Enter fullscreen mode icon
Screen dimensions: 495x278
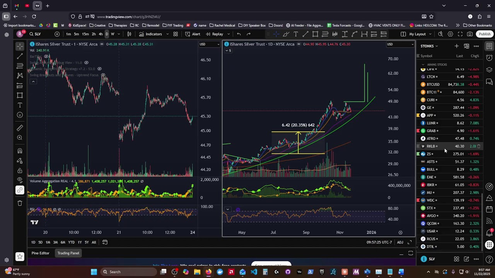point(460,34)
